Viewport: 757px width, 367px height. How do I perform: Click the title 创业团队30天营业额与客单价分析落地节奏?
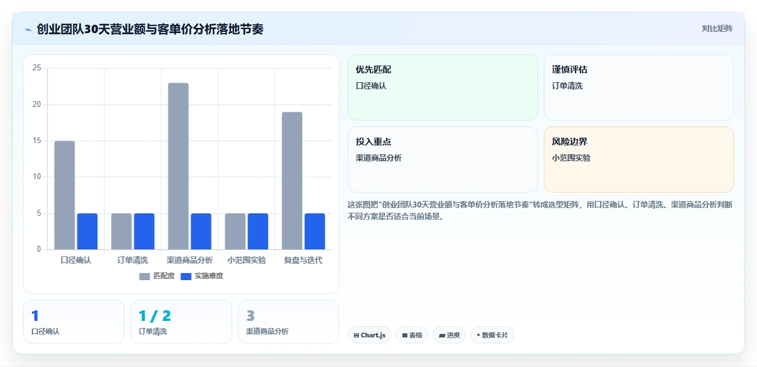(150, 29)
